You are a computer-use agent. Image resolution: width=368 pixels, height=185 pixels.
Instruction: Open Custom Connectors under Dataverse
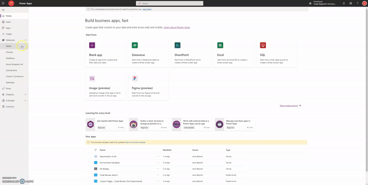14,76
